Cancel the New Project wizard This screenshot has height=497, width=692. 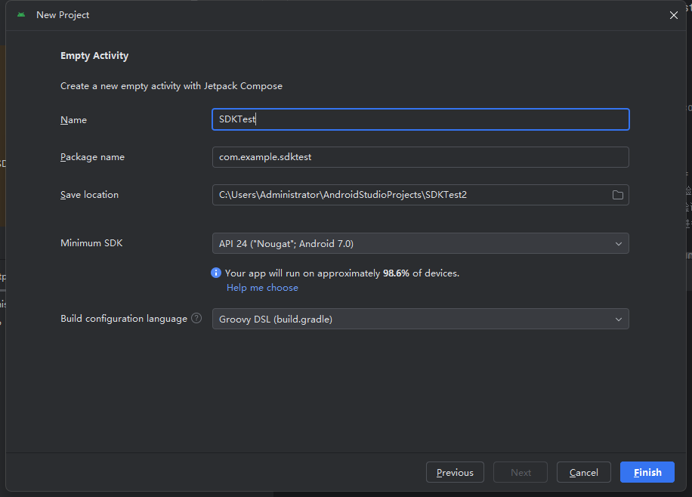(x=583, y=472)
